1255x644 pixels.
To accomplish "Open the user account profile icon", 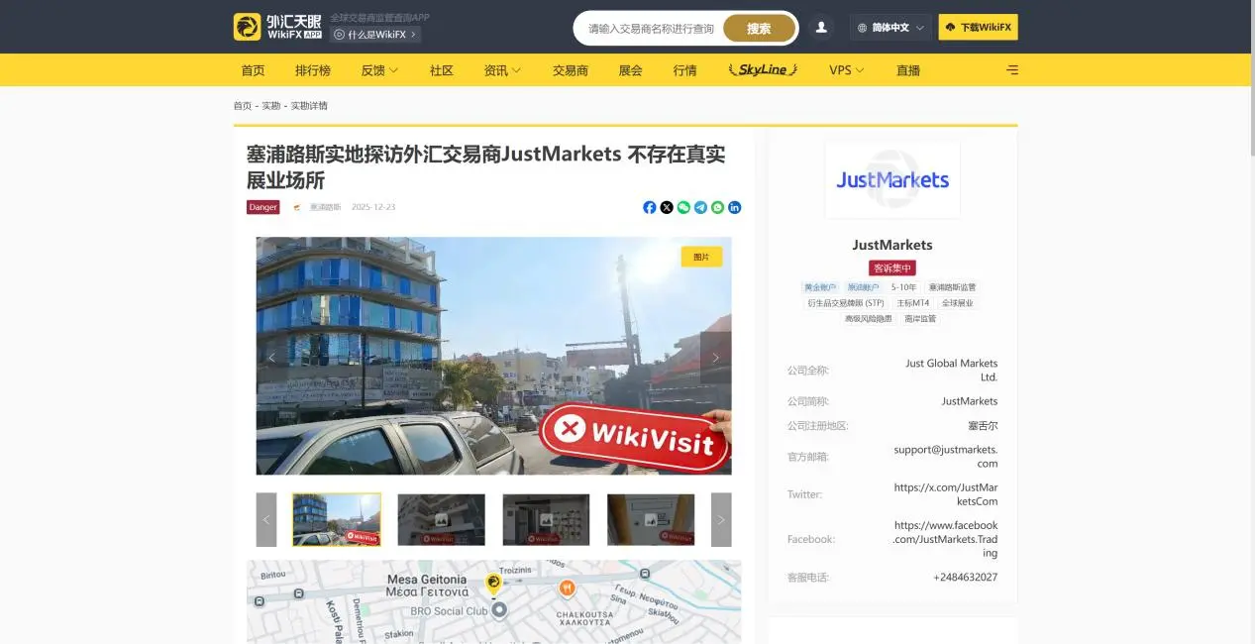I will (821, 28).
